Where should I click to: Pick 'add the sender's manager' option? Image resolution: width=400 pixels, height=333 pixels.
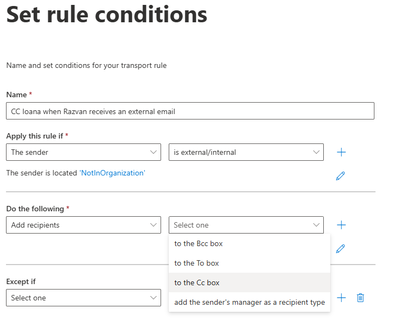pos(249,302)
